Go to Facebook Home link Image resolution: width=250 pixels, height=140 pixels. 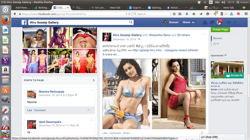coord(186,22)
